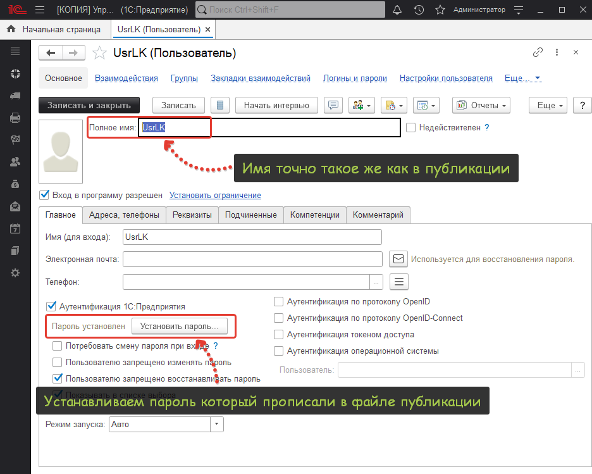Enable Аутентификация по протоколу OpenID checkbox
Screen dimensions: 592x474
click(278, 302)
